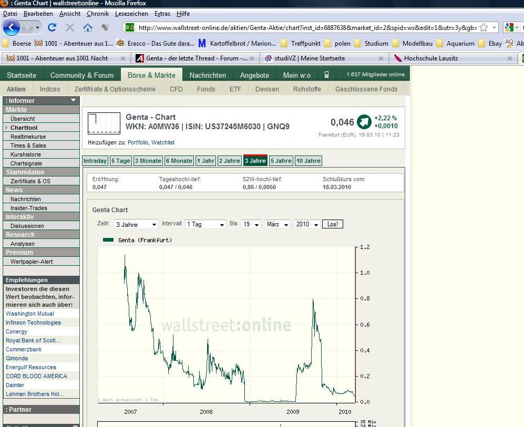Click the Kartoffelbrot / Marion bookmark
The height and width of the screenshot is (427, 524).
[x=237, y=44]
